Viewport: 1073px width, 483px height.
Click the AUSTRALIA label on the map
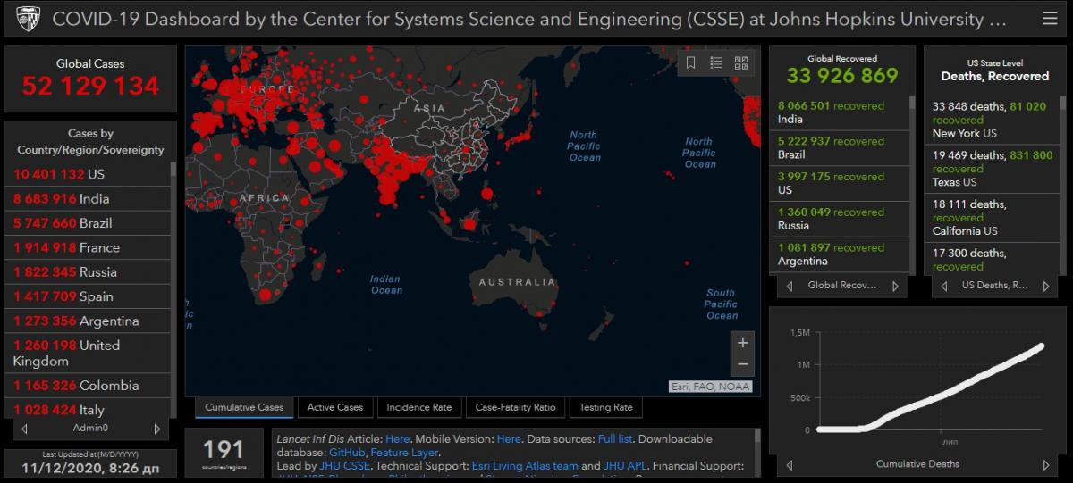tap(517, 282)
